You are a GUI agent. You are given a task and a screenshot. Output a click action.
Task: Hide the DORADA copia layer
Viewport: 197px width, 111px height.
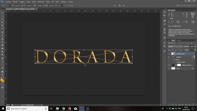[169, 54]
